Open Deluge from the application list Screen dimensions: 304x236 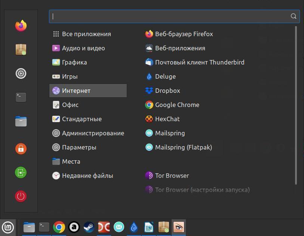165,76
